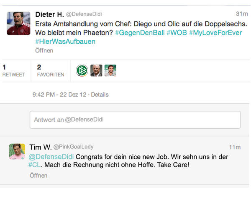Viewport: 251px width, 202px height.
Task: Focus the Antwort an @DefenseDidi field
Action: coord(135,120)
